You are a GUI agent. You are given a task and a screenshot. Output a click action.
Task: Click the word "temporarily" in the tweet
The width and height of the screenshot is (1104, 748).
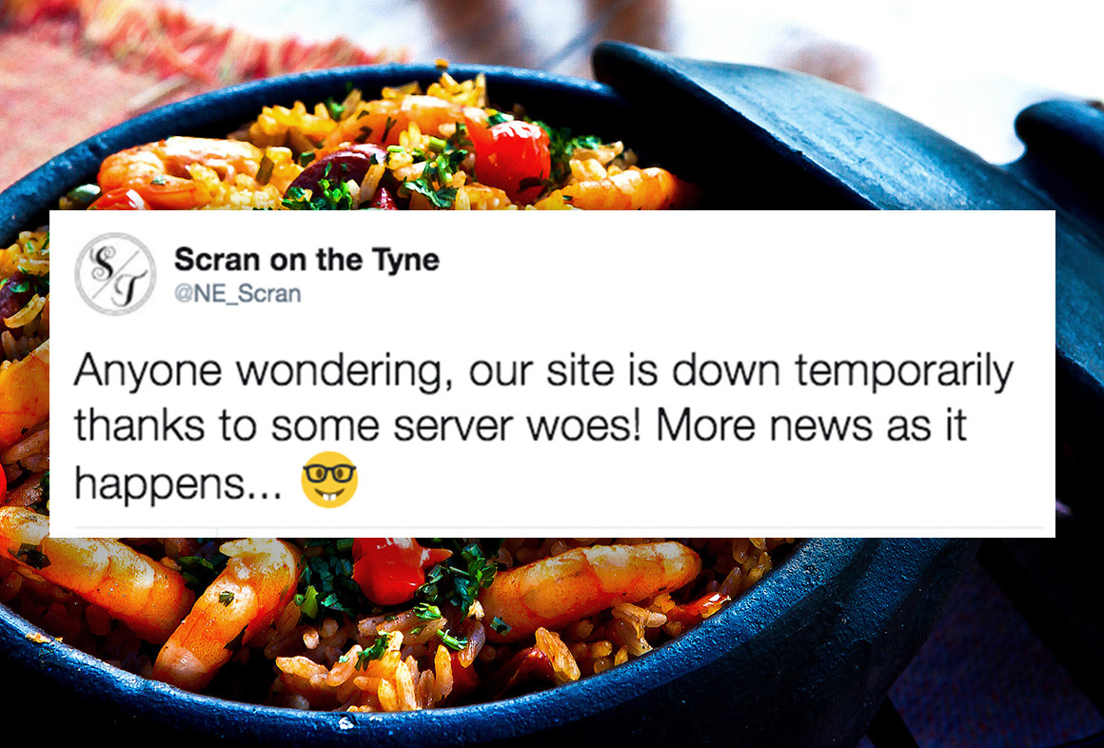coord(904,371)
